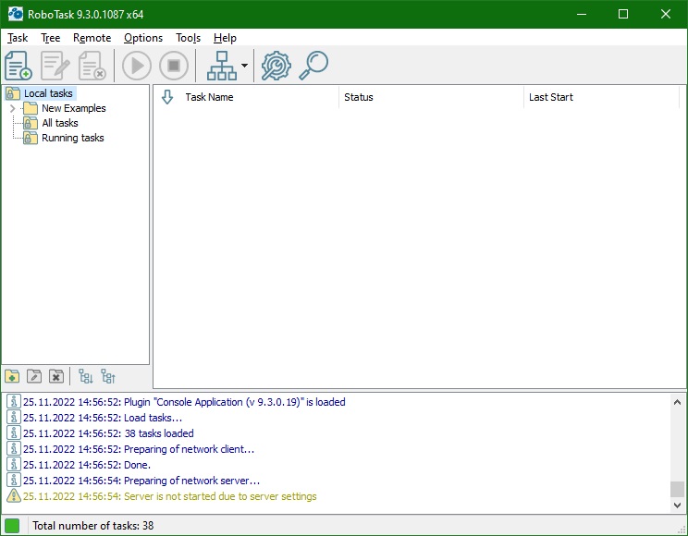Viewport: 688px width, 536px height.
Task: Click the network connection hierarchy icon
Action: [x=221, y=66]
